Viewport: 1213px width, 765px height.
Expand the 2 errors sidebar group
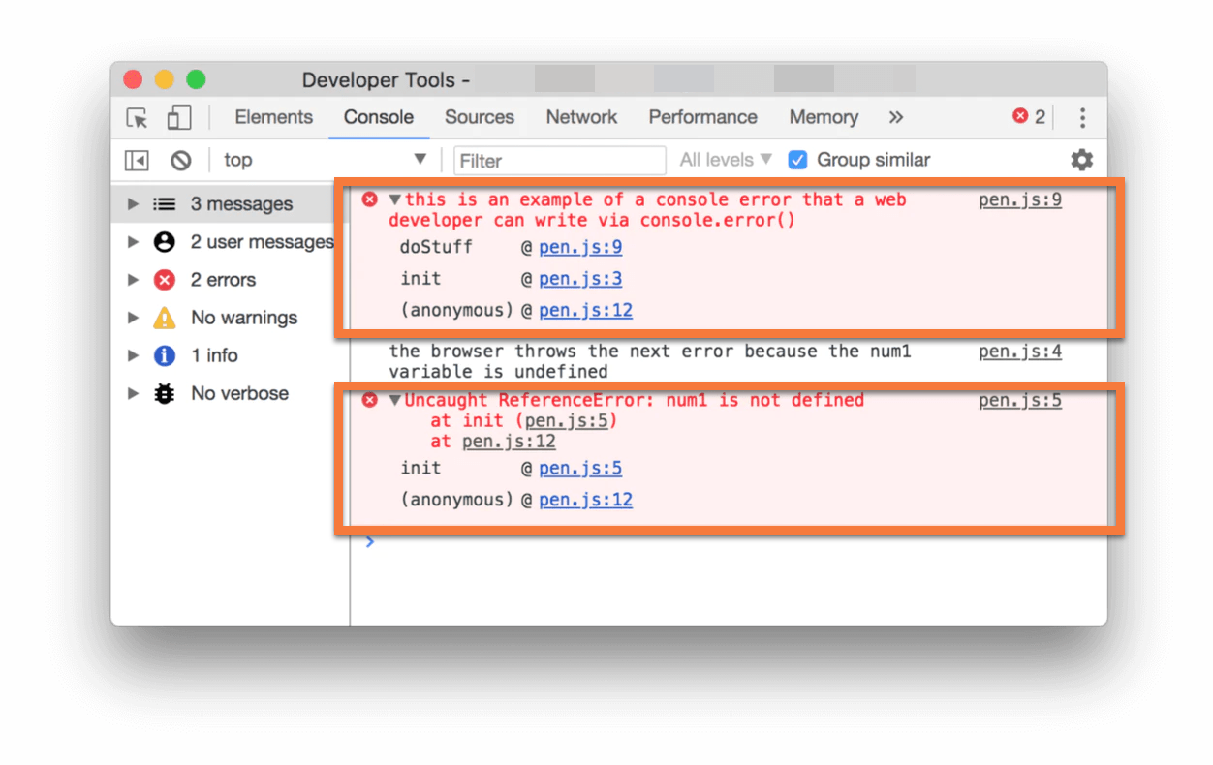coord(134,280)
